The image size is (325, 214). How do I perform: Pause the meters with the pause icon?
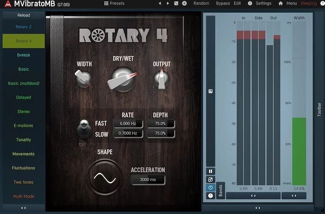pyautogui.click(x=211, y=171)
